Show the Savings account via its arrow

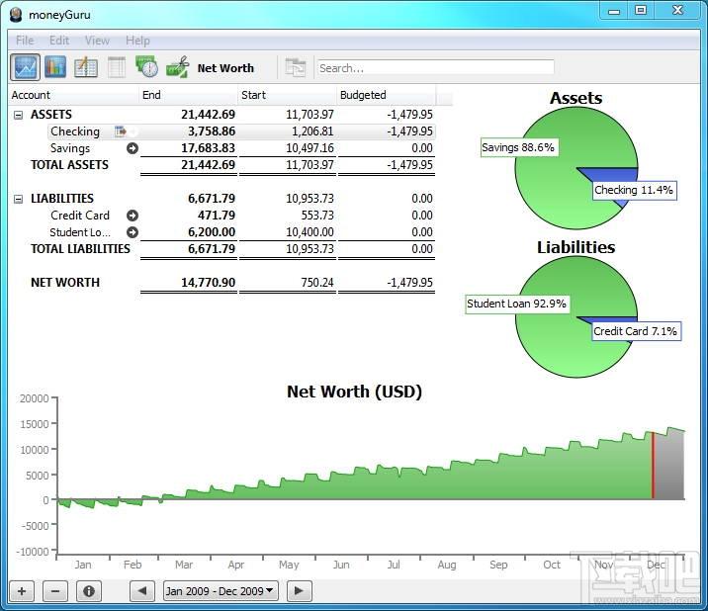tap(133, 148)
